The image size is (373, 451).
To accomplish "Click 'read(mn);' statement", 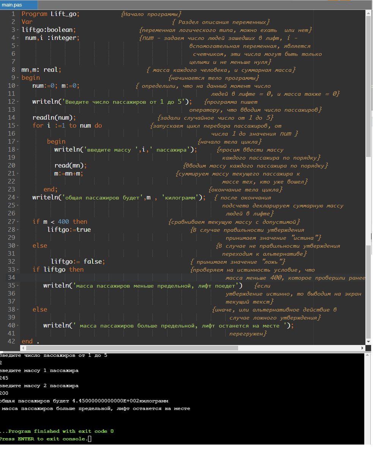I will pyautogui.click(x=71, y=166).
